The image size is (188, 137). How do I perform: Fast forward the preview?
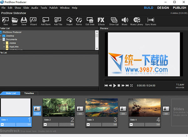click(x=123, y=85)
